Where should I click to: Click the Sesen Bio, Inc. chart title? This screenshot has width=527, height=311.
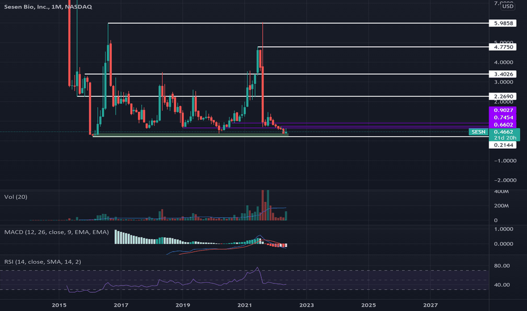pos(47,7)
